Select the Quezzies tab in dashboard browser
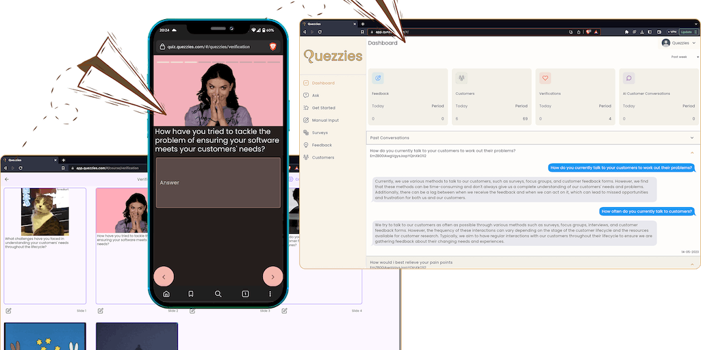This screenshot has height=350, width=701. [329, 24]
